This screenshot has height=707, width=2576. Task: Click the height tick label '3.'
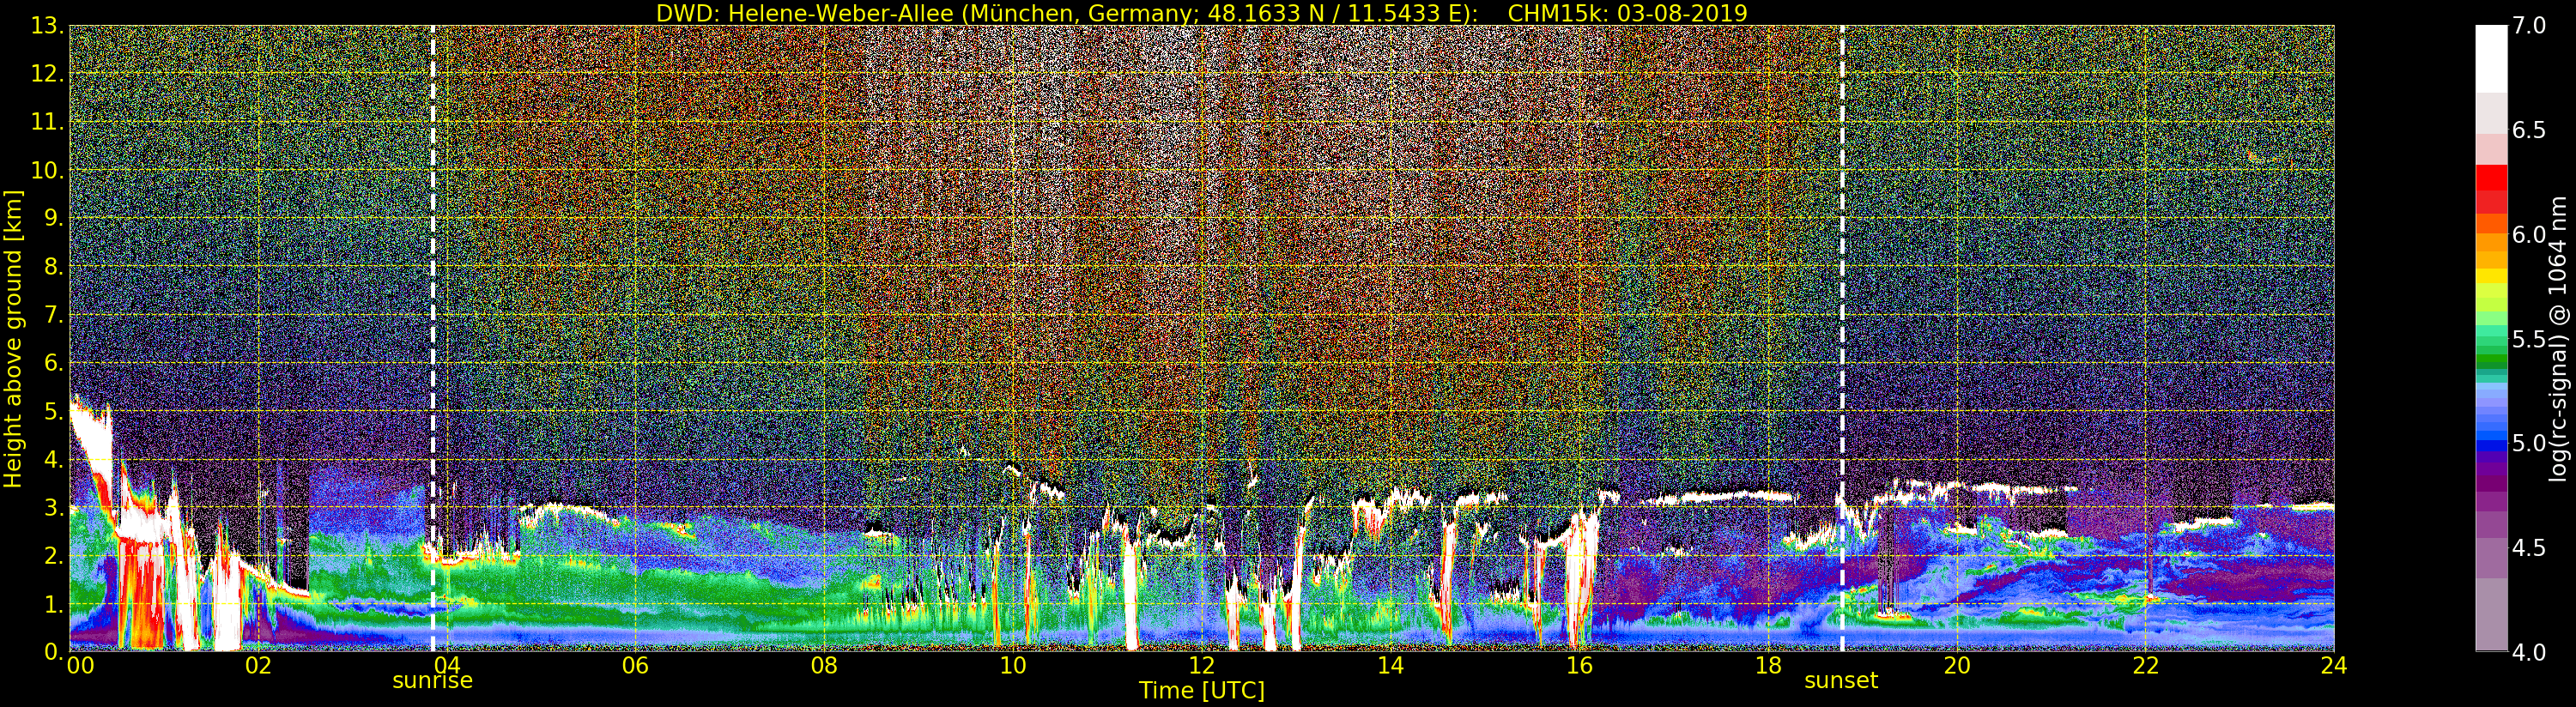(53, 507)
